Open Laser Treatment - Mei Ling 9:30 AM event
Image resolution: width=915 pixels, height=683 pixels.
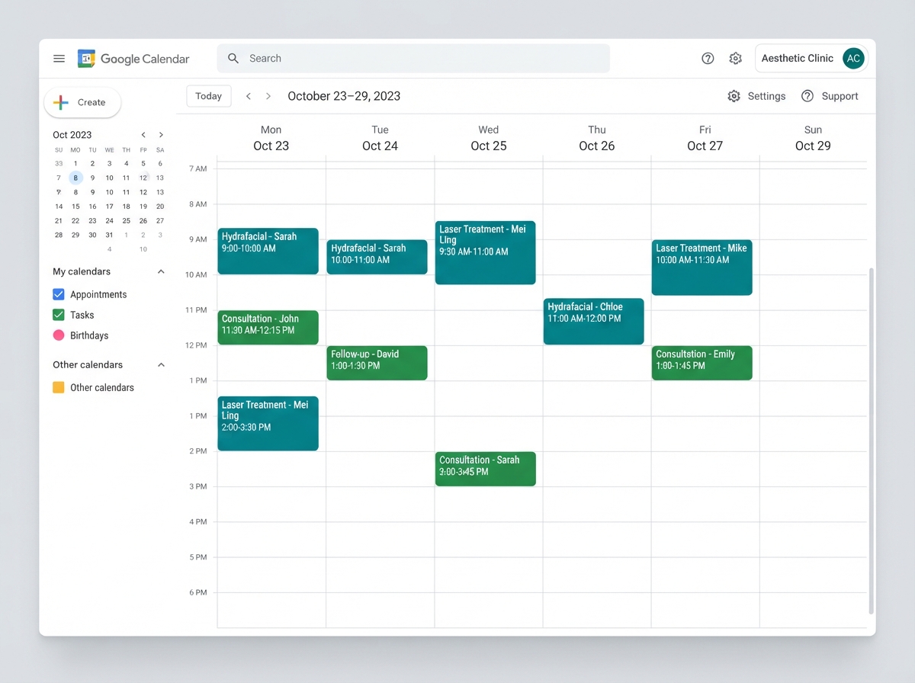click(x=485, y=252)
